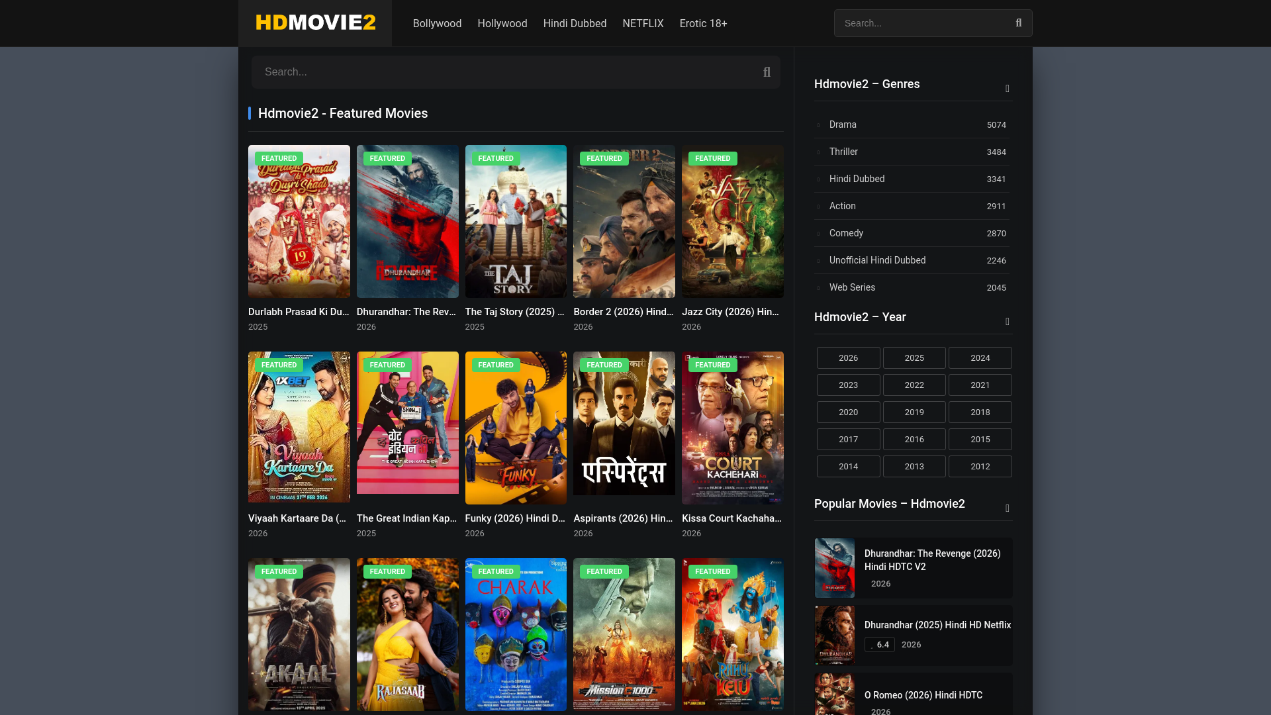
Task: Open popular Dhurandhar: The Revenge HDTC V2 link
Action: coord(932,560)
